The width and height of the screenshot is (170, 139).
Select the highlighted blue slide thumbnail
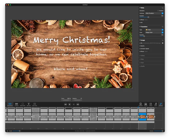[x=142, y=117]
